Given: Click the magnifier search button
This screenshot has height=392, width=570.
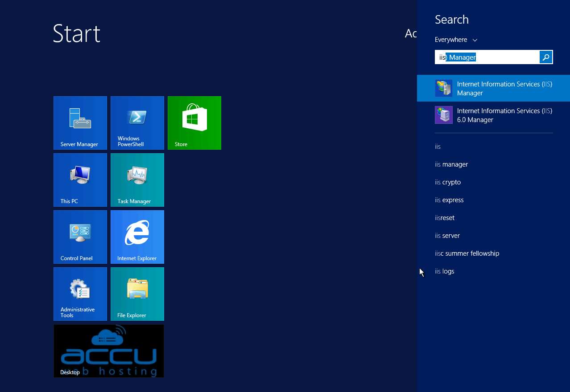Looking at the screenshot, I should 546,57.
